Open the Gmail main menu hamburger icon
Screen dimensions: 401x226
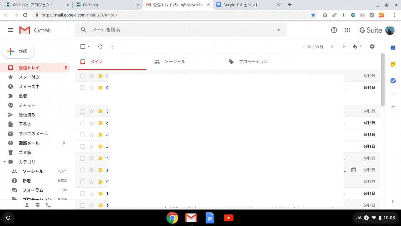coord(10,30)
